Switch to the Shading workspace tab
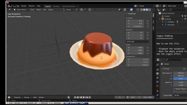 (56, 6)
